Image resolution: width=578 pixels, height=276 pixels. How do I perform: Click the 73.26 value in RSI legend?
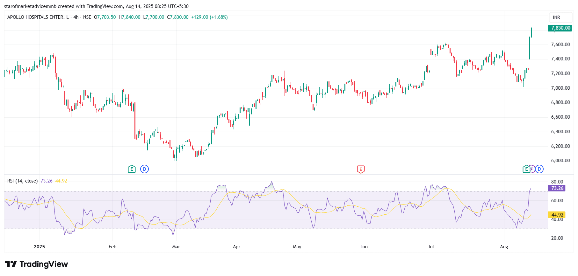pyautogui.click(x=47, y=181)
